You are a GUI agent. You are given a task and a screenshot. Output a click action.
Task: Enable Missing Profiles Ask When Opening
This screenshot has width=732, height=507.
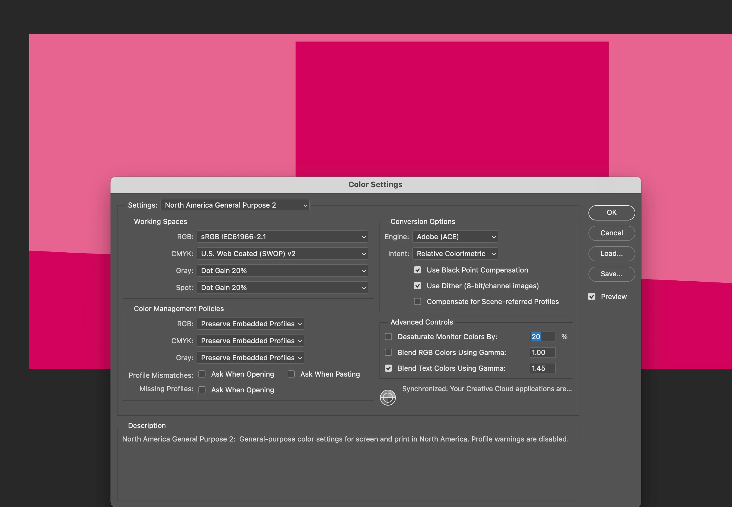(x=202, y=390)
